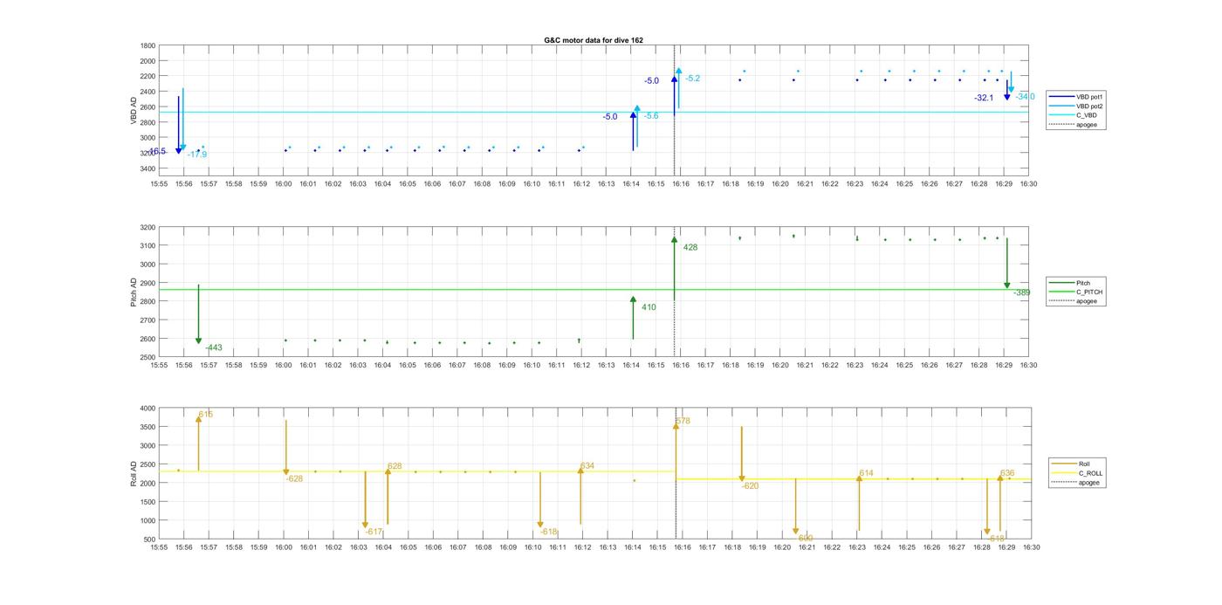Click the "16:16" time tick under the Roll plot
This screenshot has width=1222, height=605.
pos(681,547)
